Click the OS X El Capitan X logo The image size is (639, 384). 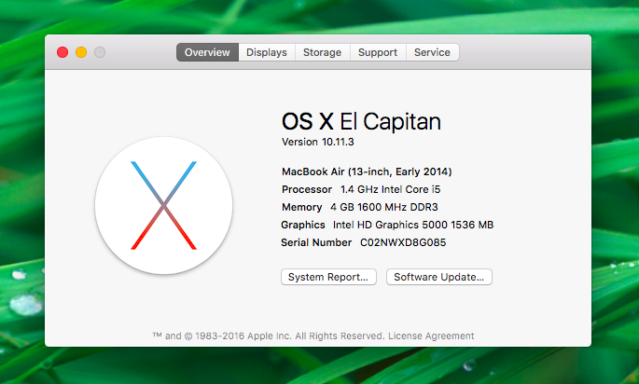[163, 205]
